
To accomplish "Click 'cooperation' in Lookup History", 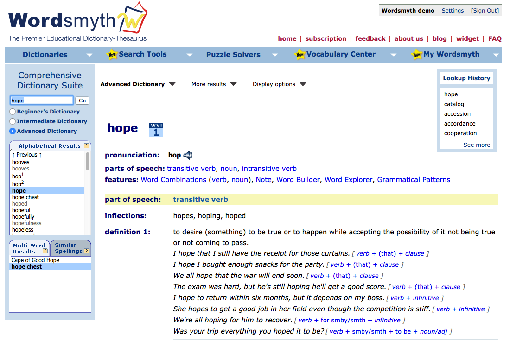I will (x=460, y=133).
